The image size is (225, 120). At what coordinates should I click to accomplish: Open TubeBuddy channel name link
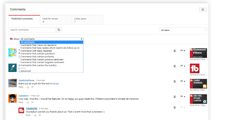31,109
